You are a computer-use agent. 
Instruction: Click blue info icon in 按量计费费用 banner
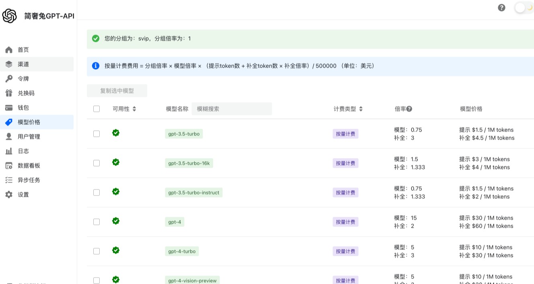tap(96, 66)
